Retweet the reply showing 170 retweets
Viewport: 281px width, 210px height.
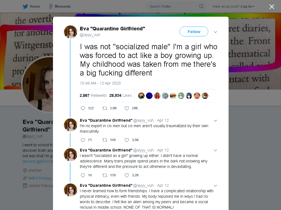pyautogui.click(x=105, y=175)
